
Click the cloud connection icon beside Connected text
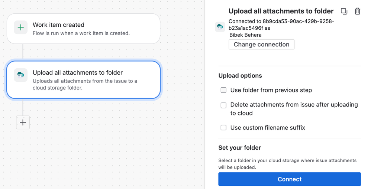pyautogui.click(x=220, y=27)
